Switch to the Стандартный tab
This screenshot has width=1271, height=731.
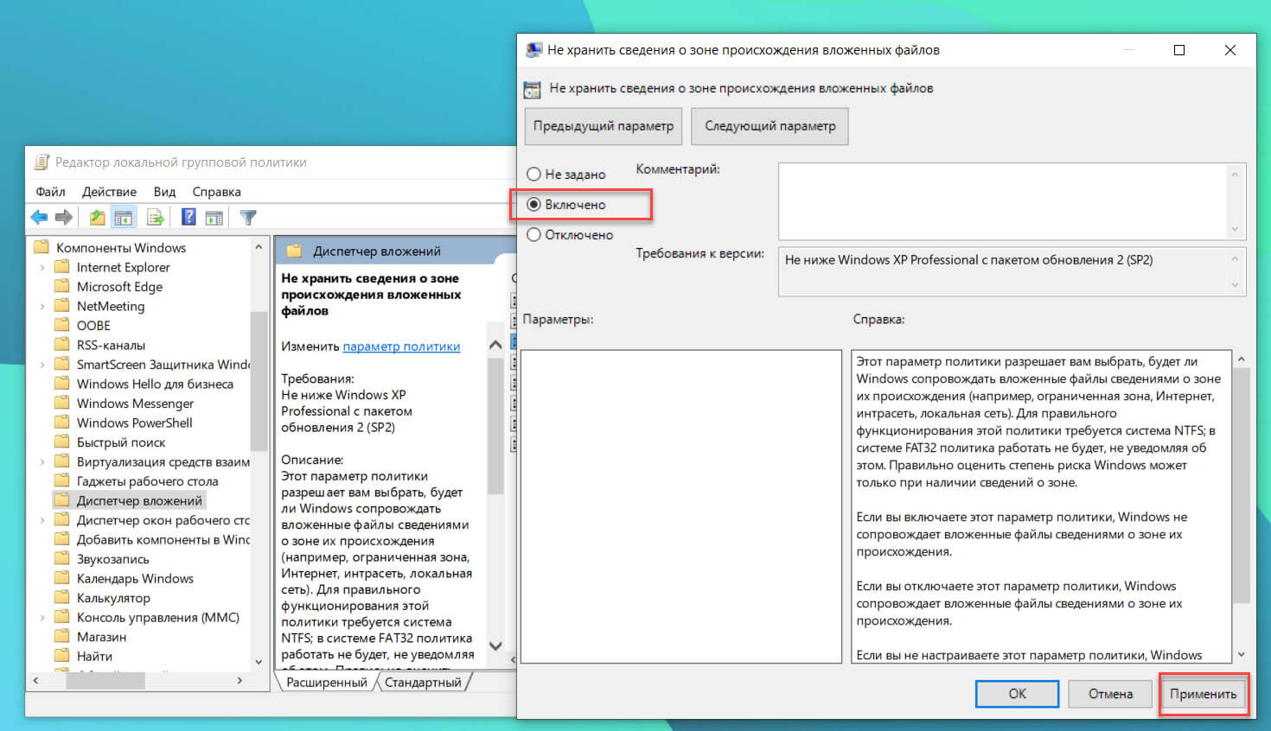pos(423,683)
